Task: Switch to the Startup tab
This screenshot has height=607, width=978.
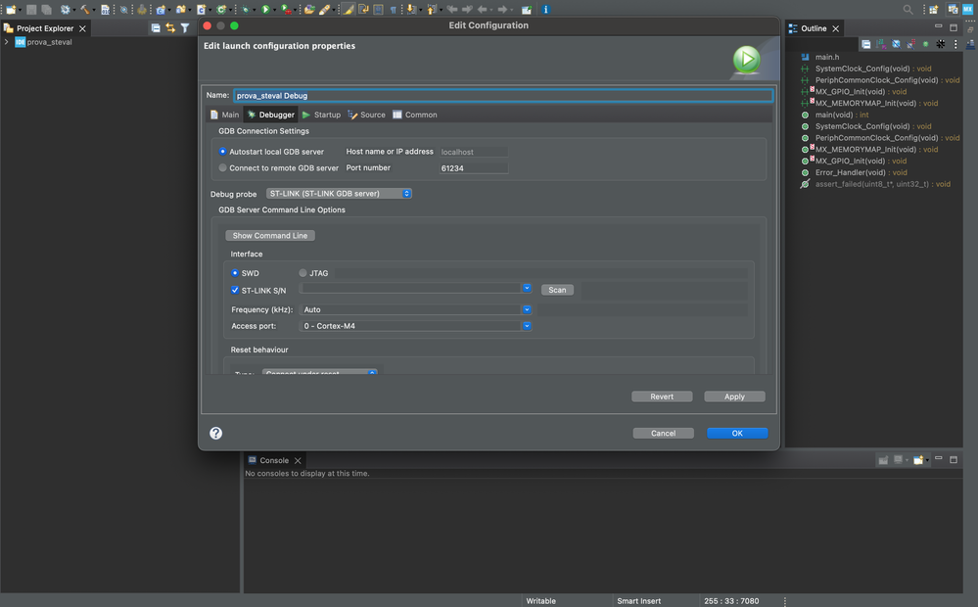Action: [321, 115]
